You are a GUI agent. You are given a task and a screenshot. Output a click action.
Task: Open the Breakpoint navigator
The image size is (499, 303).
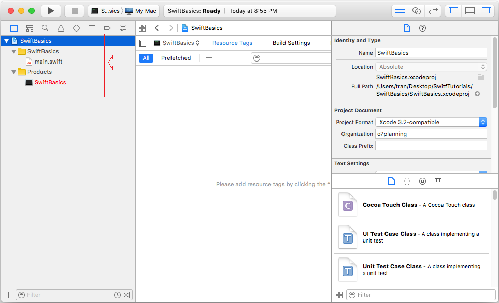(107, 28)
